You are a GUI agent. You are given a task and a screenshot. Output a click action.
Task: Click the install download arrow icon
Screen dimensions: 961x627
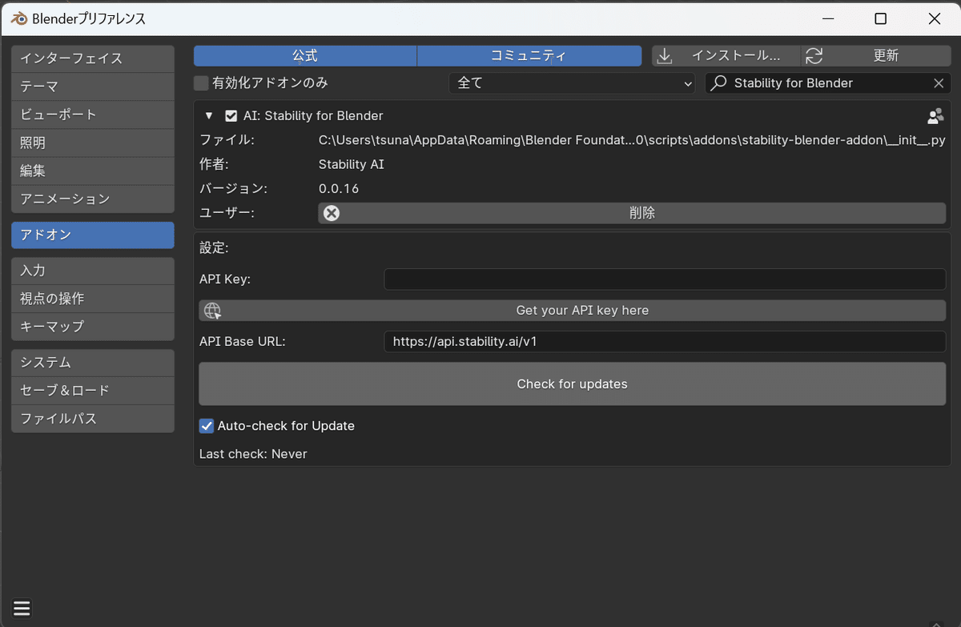click(664, 55)
